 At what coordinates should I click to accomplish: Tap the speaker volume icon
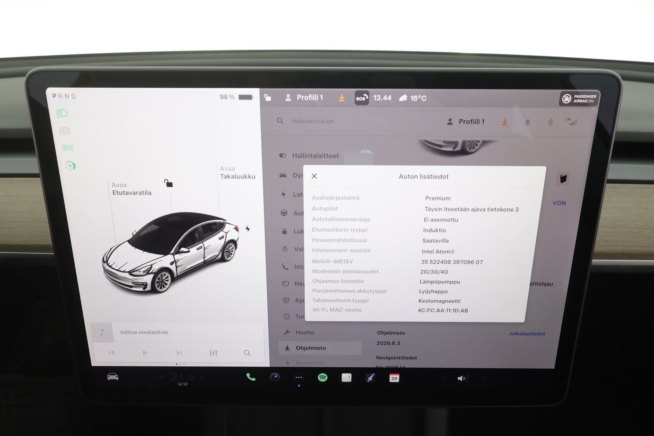click(x=462, y=378)
